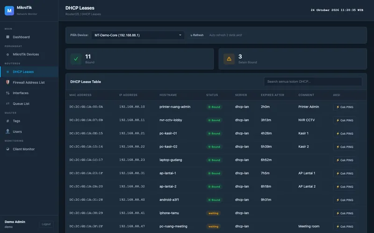Open the Queue List page
This screenshot has width=374, height=233.
coord(29,103)
